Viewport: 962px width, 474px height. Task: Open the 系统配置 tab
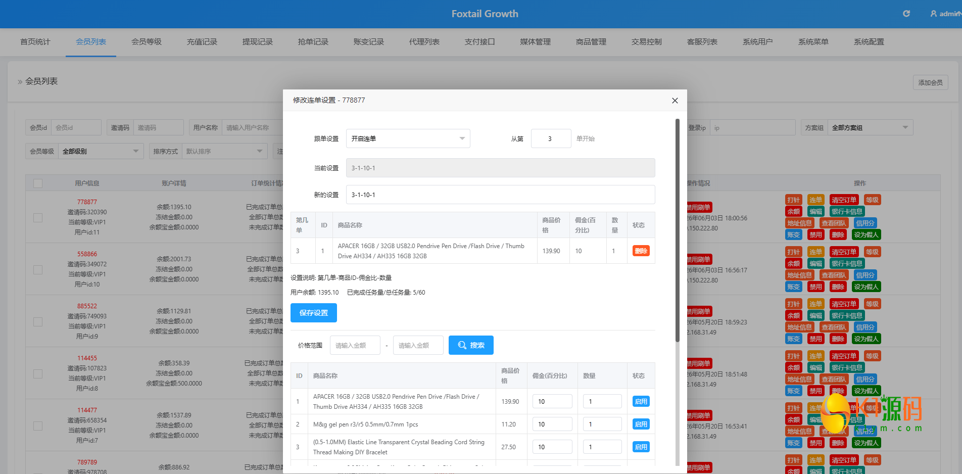click(x=869, y=42)
